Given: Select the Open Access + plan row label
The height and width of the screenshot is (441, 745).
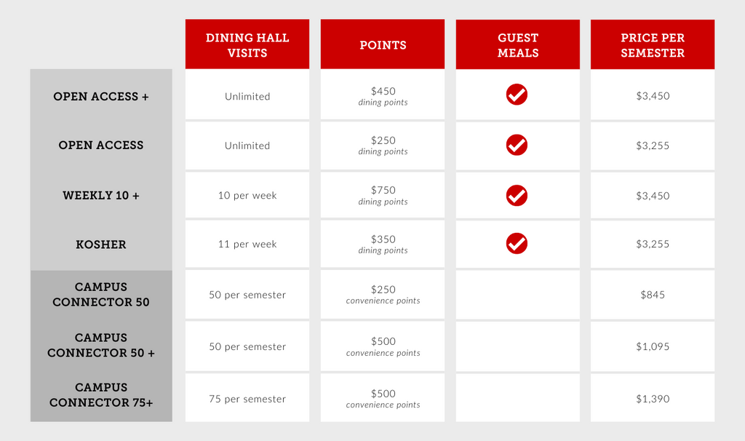Looking at the screenshot, I should (101, 96).
